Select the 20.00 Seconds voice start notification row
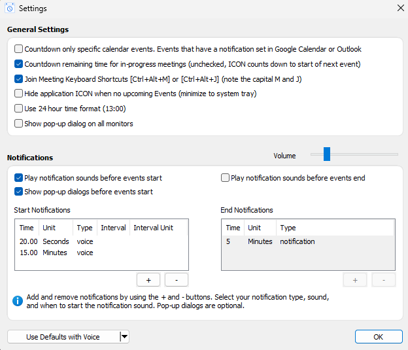The height and width of the screenshot is (350, 408). (101, 241)
